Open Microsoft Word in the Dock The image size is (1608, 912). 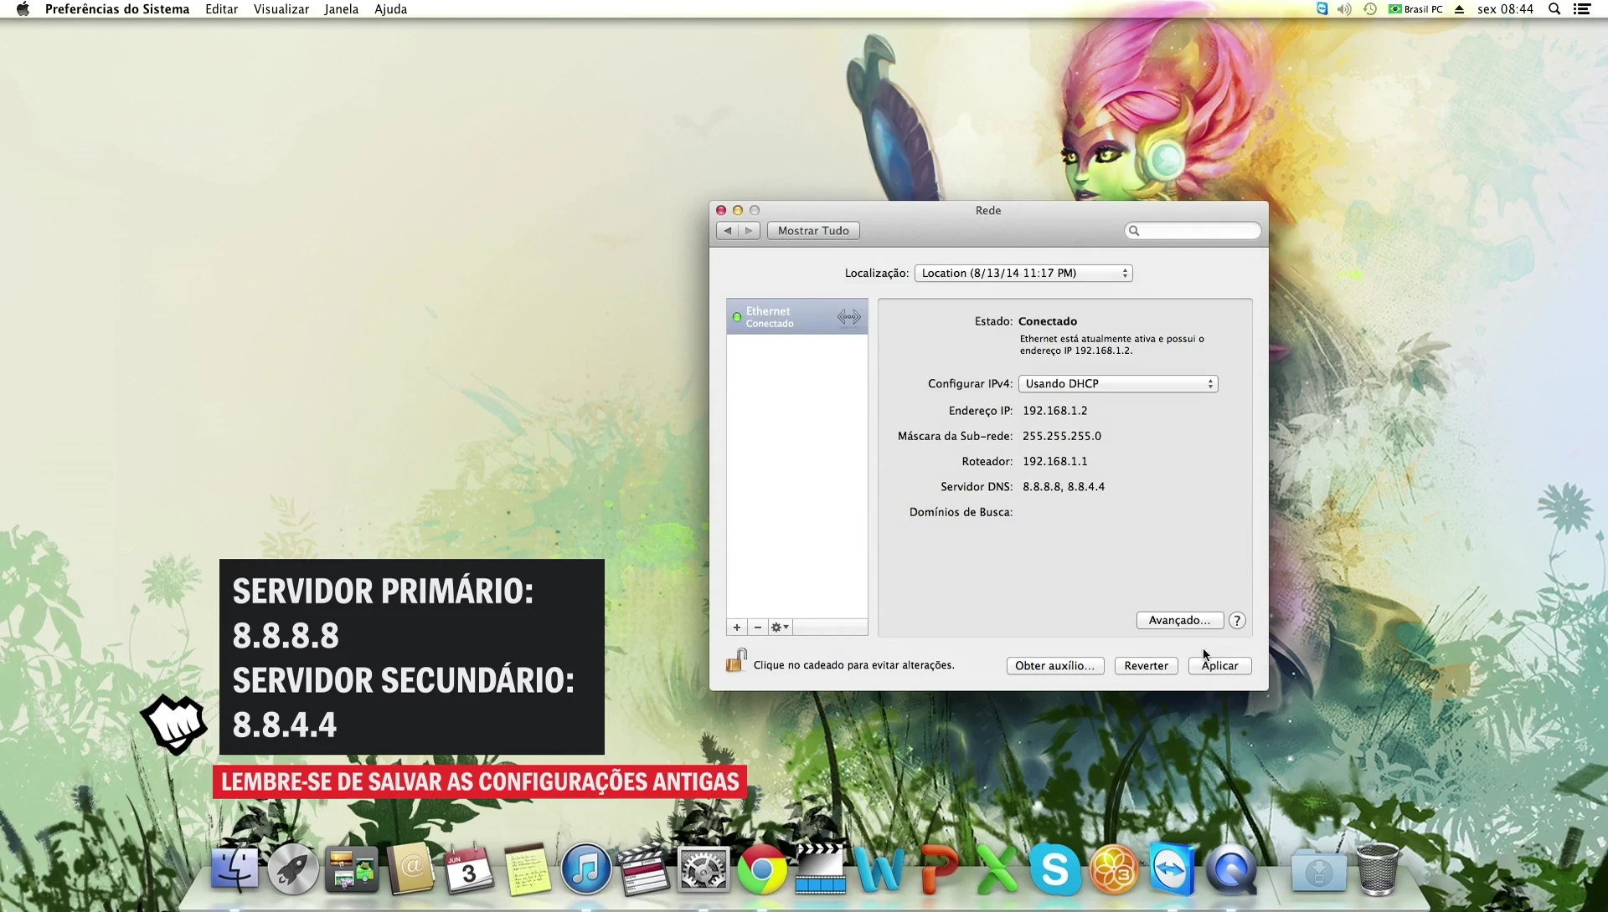click(879, 870)
